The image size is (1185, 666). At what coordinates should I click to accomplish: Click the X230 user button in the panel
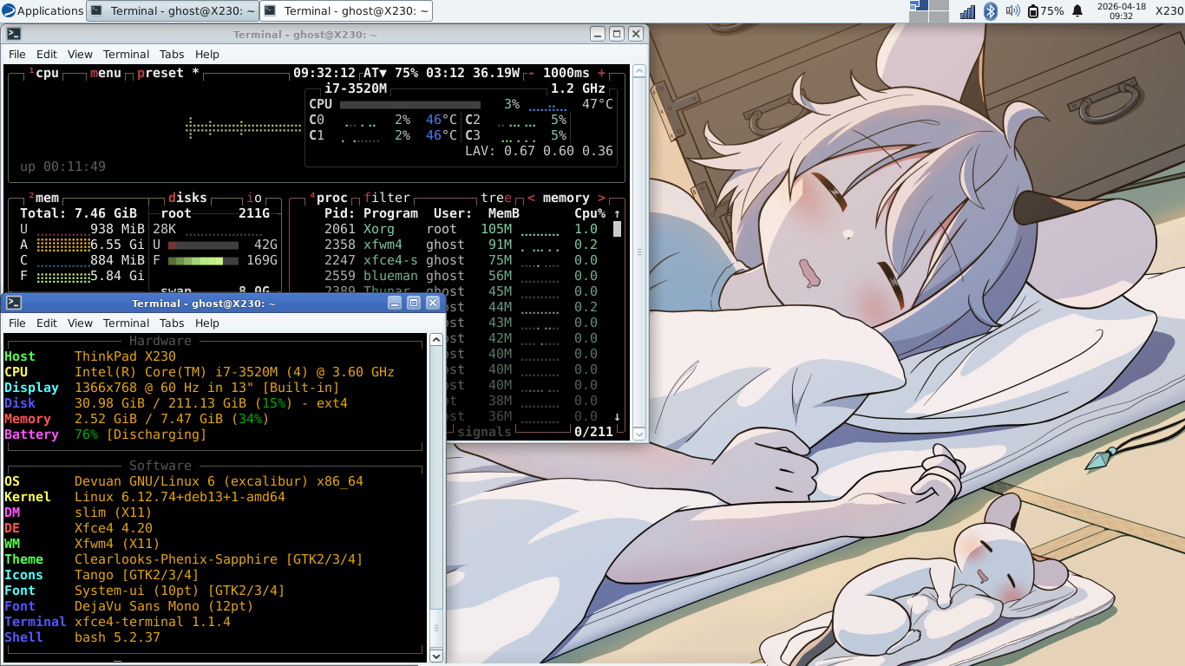pos(1169,11)
